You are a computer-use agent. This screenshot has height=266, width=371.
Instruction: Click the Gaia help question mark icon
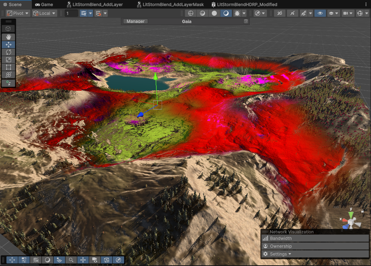(x=246, y=21)
